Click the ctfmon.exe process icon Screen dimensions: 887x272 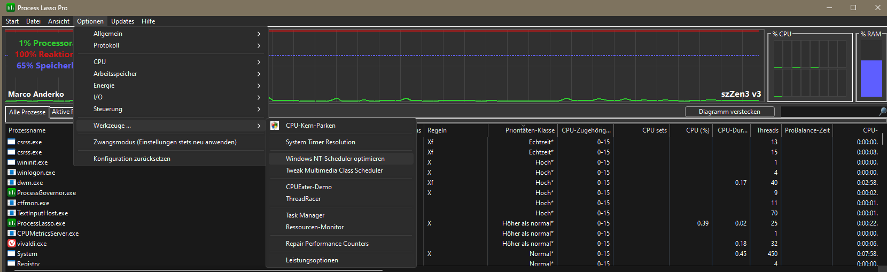point(11,203)
